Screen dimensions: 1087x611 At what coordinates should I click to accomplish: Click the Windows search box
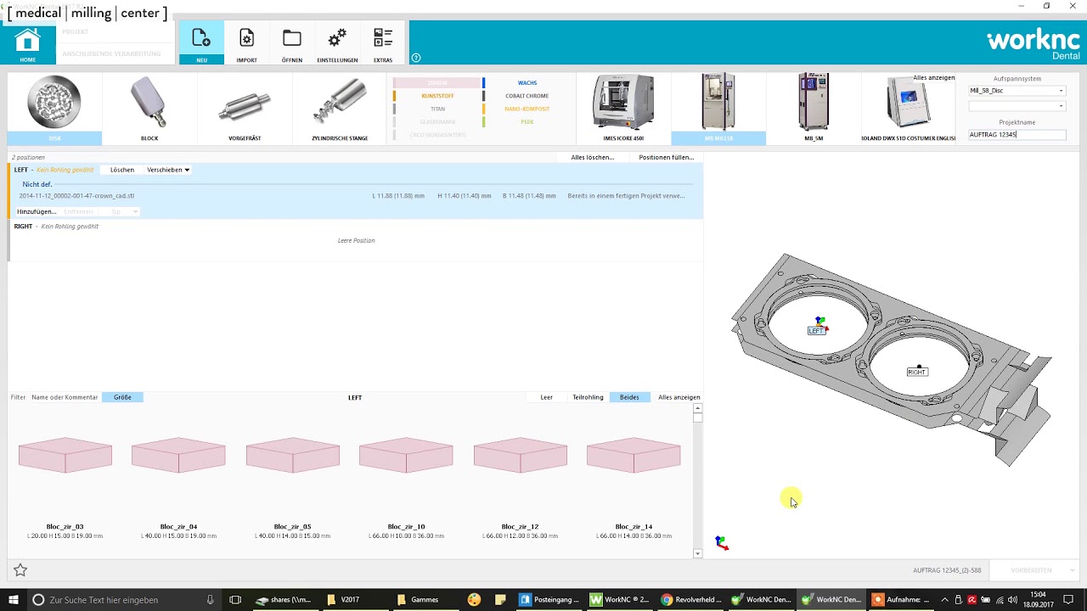coord(123,600)
